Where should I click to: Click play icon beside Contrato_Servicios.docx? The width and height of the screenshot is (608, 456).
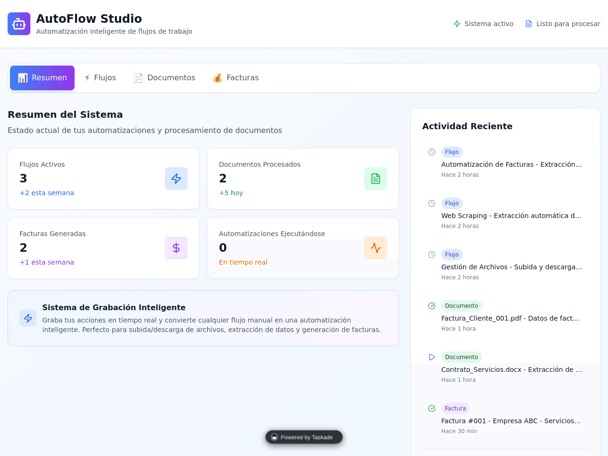point(432,357)
